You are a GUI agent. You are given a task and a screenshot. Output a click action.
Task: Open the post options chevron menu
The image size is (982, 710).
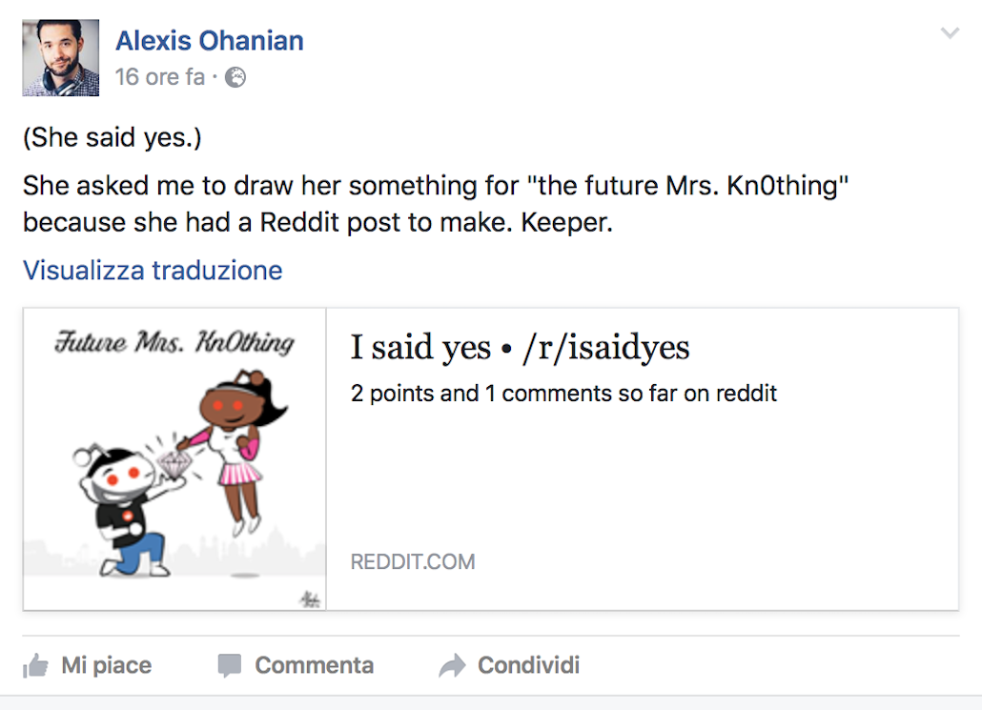click(x=950, y=34)
